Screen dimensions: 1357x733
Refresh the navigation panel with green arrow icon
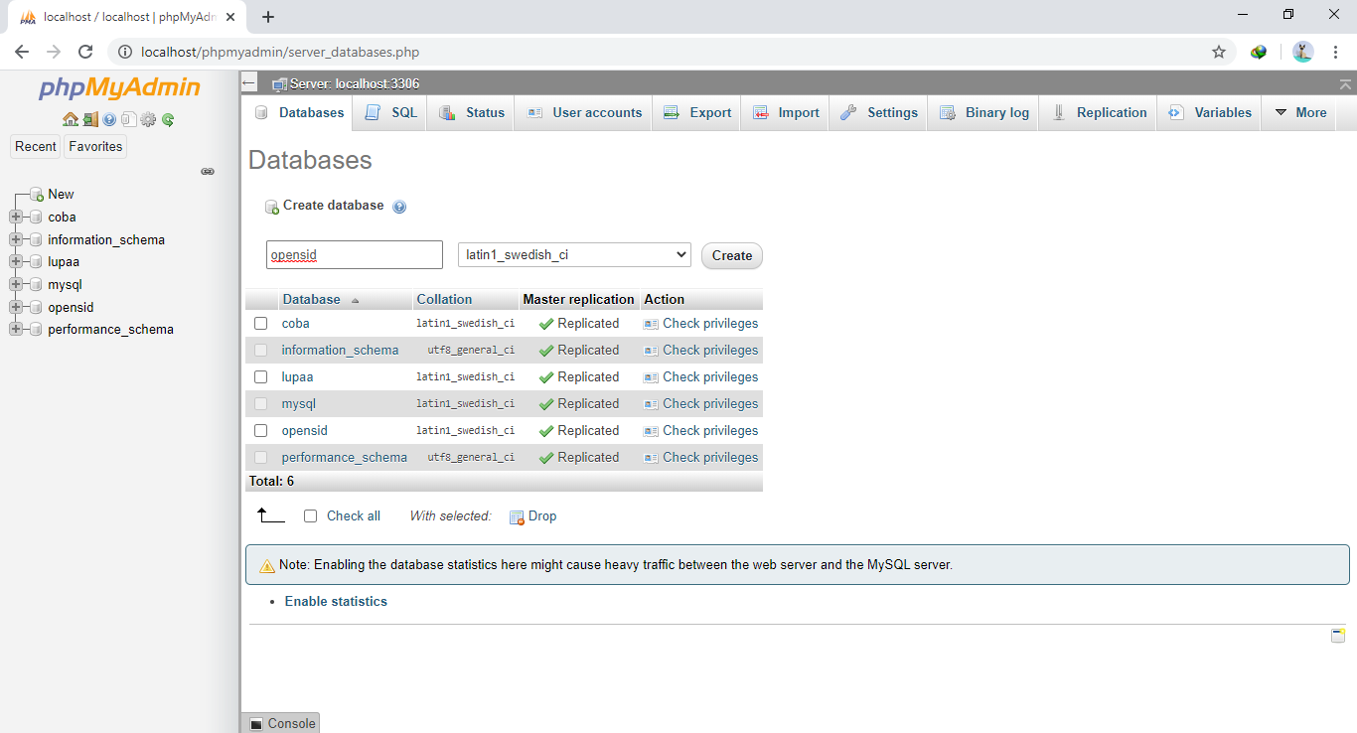(x=168, y=119)
